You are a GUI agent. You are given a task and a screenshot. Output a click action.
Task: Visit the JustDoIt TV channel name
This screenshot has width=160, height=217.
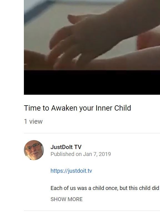click(66, 147)
